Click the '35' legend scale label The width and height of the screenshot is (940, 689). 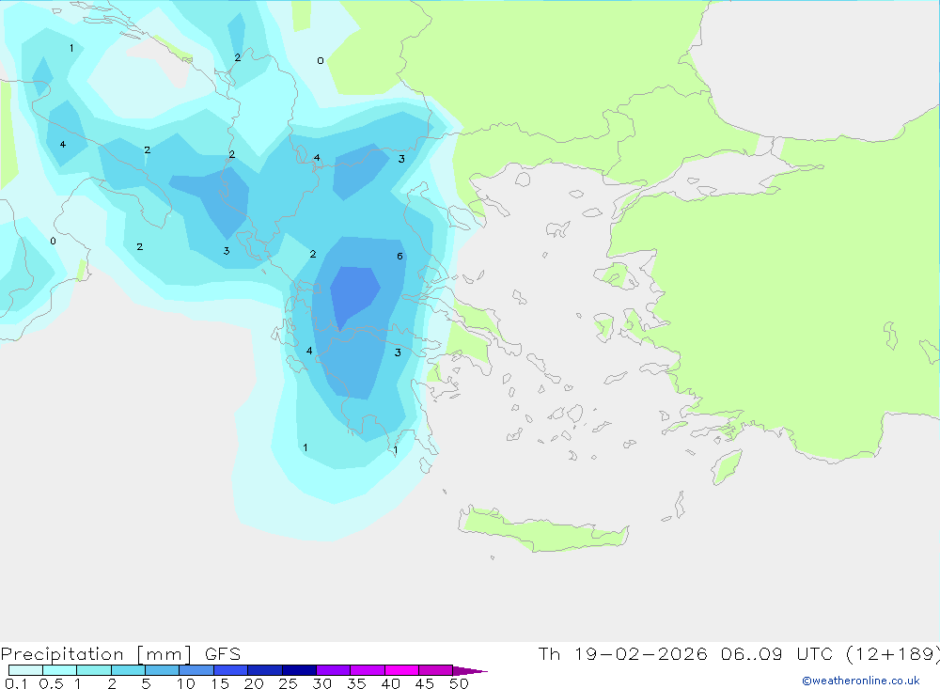coord(356,683)
